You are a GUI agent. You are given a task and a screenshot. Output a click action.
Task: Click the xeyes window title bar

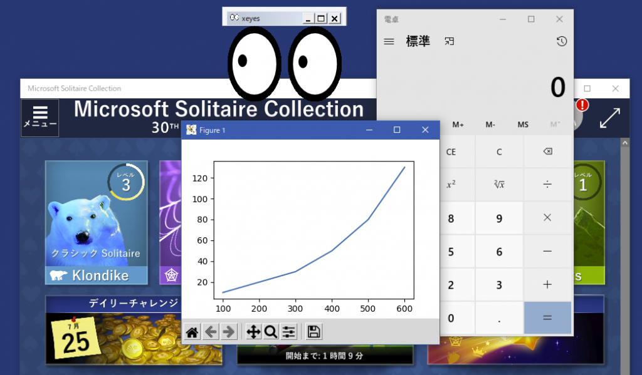click(265, 18)
